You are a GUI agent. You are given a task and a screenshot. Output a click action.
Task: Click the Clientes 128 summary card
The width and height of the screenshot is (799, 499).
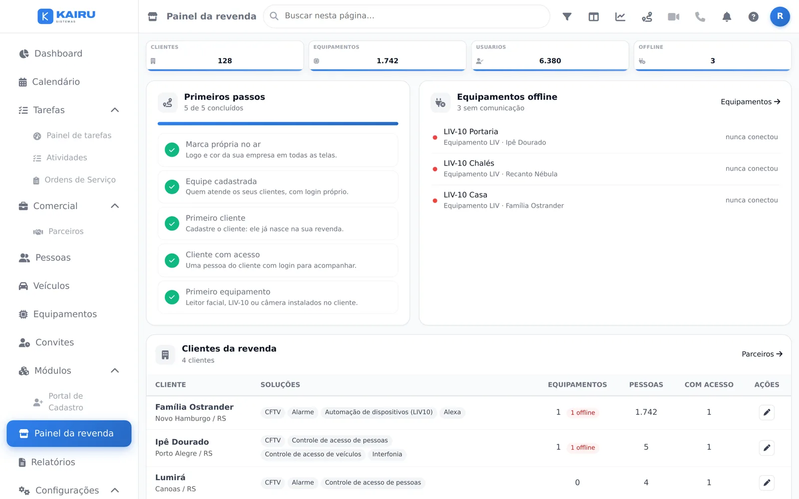[225, 55]
